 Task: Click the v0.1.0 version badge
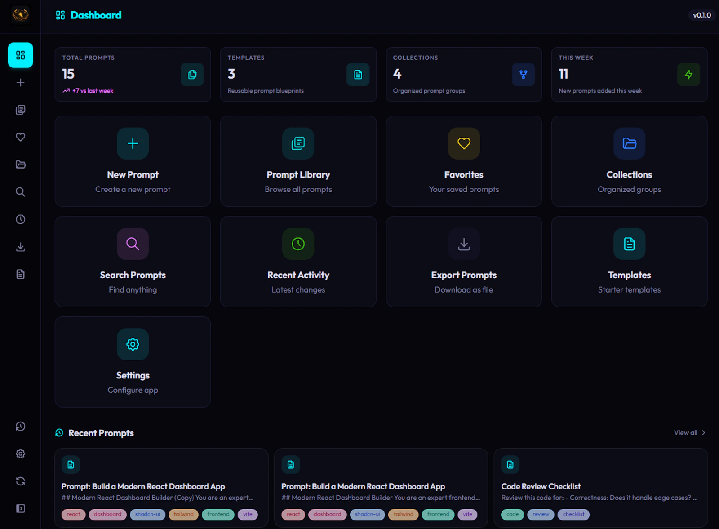coord(702,15)
